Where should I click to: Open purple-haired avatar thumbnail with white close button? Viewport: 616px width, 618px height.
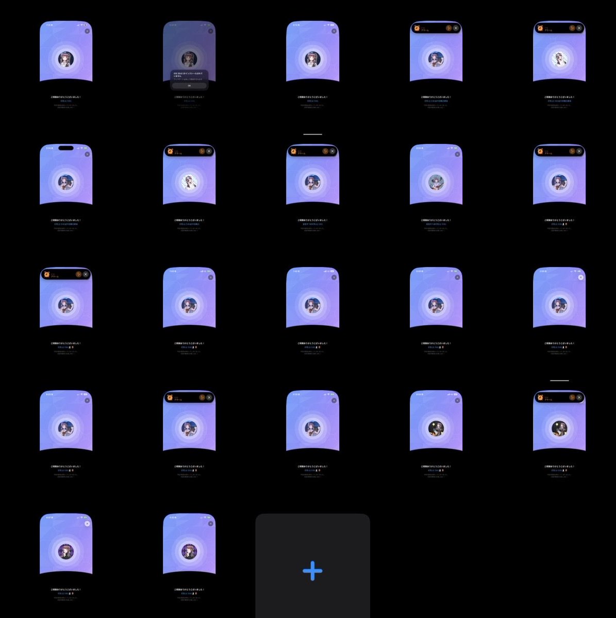pos(66,558)
